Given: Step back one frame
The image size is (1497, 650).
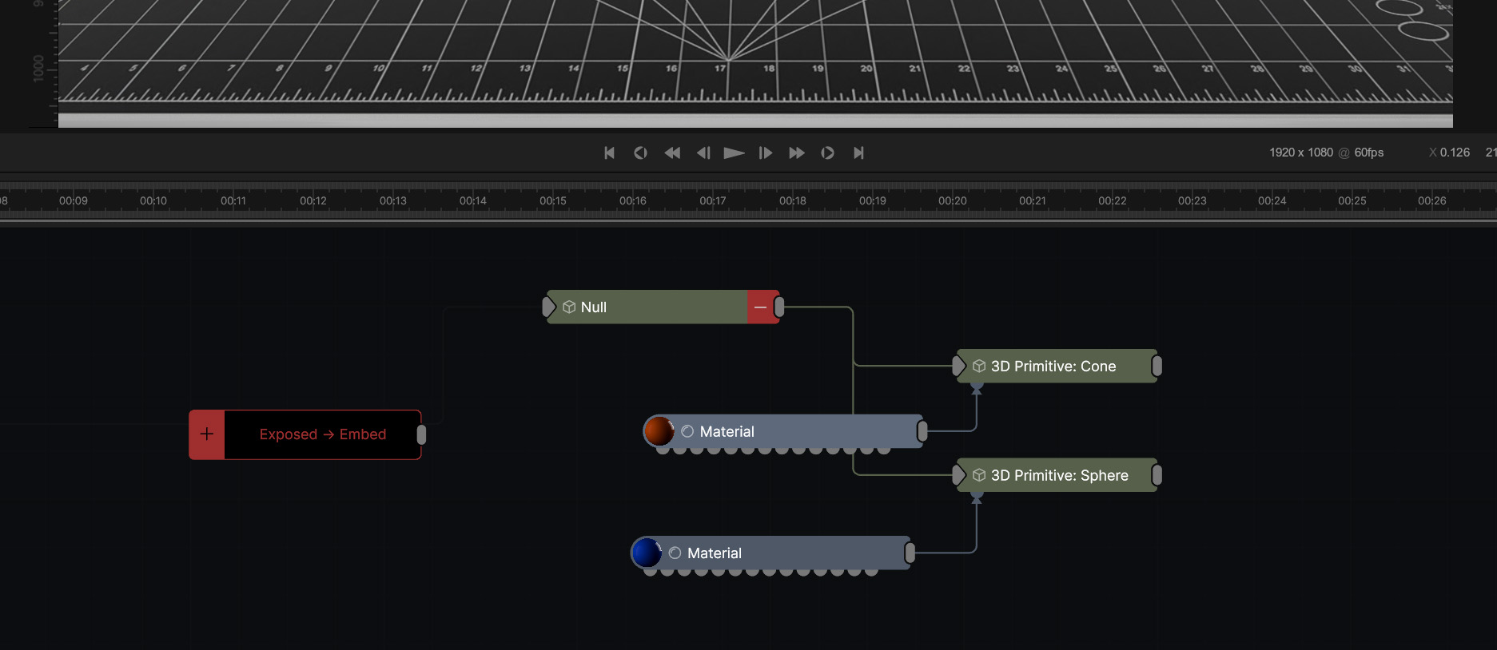Looking at the screenshot, I should click(x=703, y=153).
